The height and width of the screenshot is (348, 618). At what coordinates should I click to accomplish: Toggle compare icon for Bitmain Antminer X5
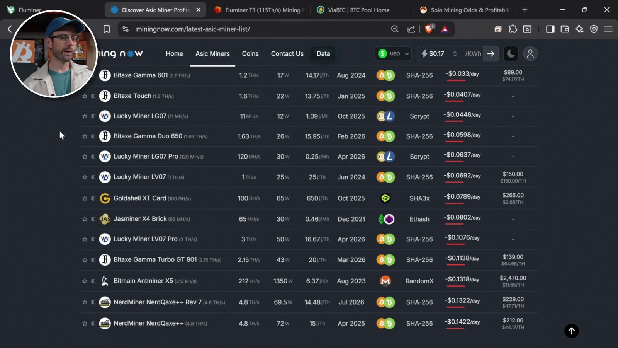tap(93, 281)
